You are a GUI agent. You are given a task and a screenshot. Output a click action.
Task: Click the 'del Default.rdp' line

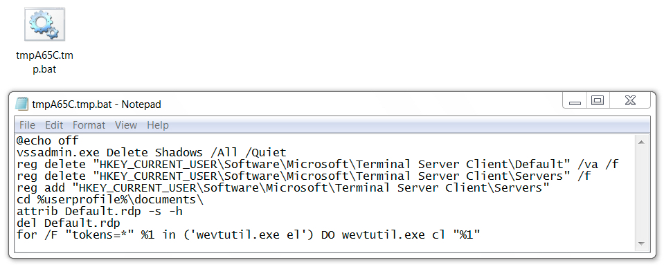(x=68, y=223)
